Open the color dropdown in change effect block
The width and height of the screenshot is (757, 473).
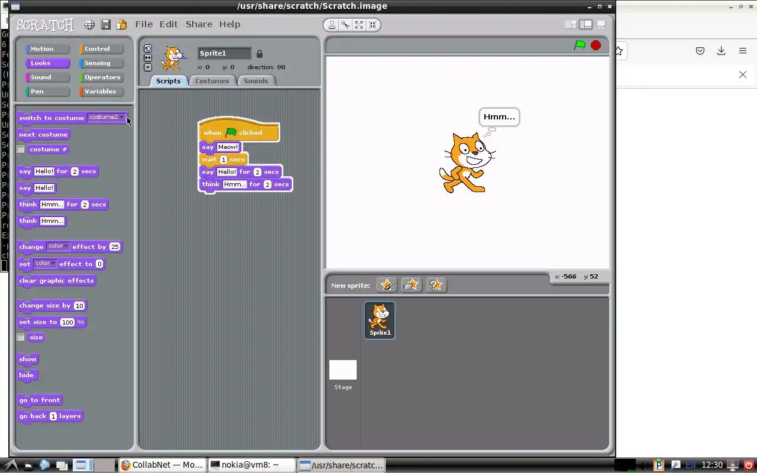coord(58,246)
